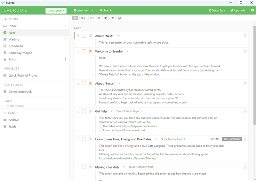Click drag handle of Making checklists item
The width and height of the screenshot is (256, 181).
pyautogui.click(x=78, y=167)
